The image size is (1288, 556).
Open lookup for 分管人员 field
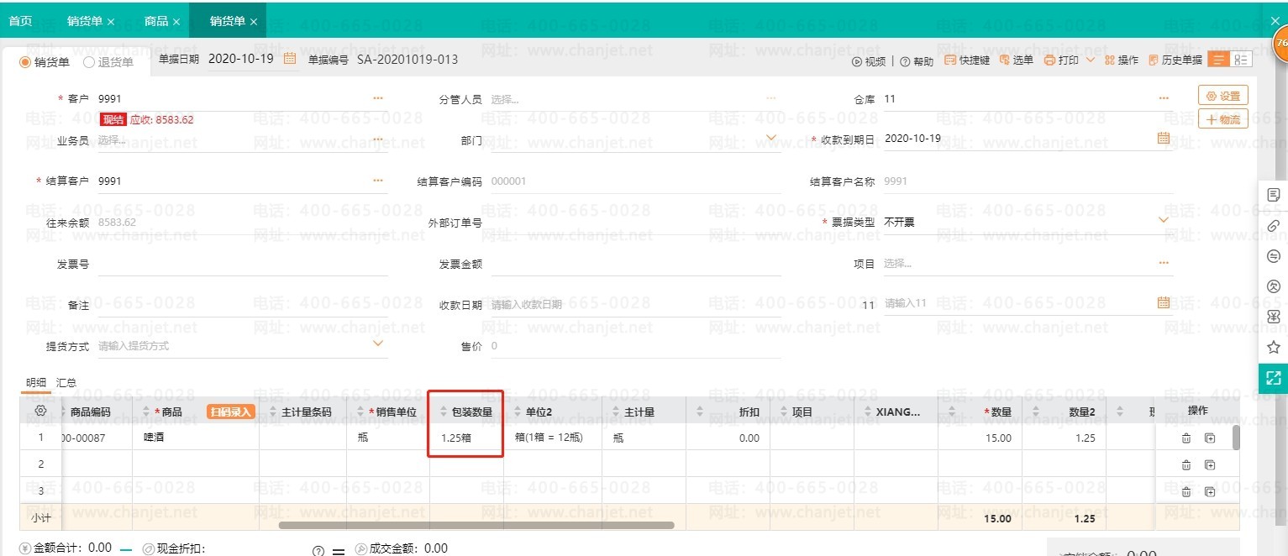click(x=770, y=98)
